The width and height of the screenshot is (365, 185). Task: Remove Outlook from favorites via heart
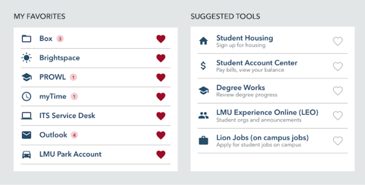point(161,135)
